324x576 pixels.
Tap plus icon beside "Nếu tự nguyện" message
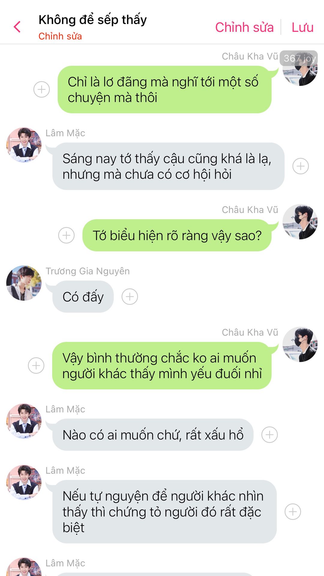293,512
